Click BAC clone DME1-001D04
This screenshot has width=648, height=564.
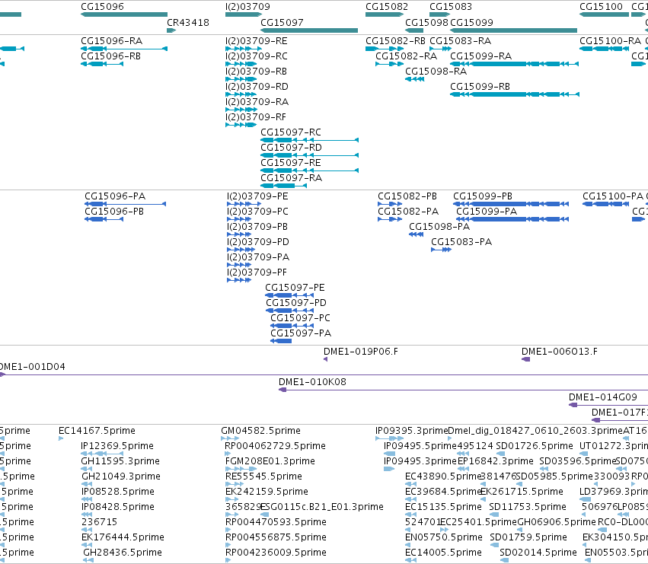pyautogui.click(x=32, y=367)
